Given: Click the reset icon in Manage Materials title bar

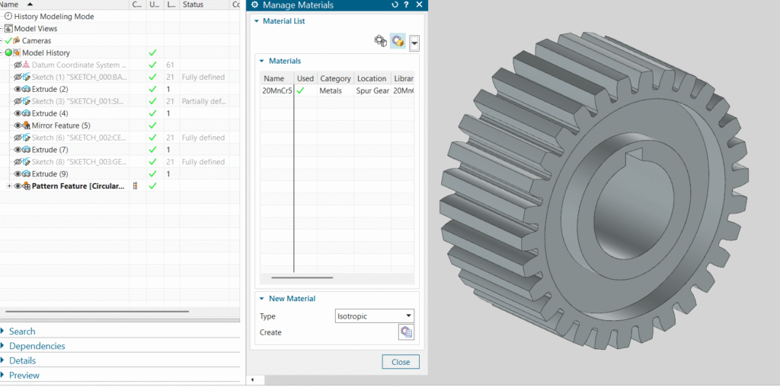Looking at the screenshot, I should pyautogui.click(x=395, y=5).
